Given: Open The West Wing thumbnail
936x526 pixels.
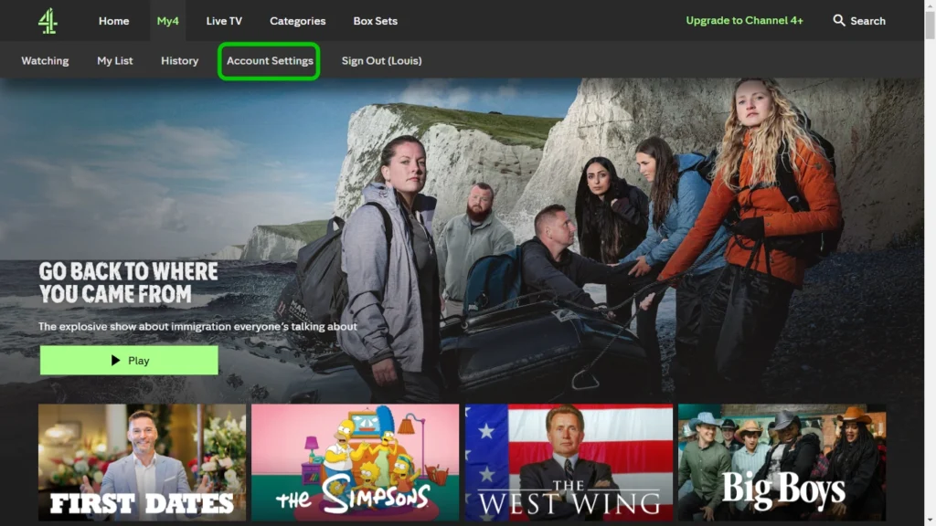Looking at the screenshot, I should coord(569,462).
